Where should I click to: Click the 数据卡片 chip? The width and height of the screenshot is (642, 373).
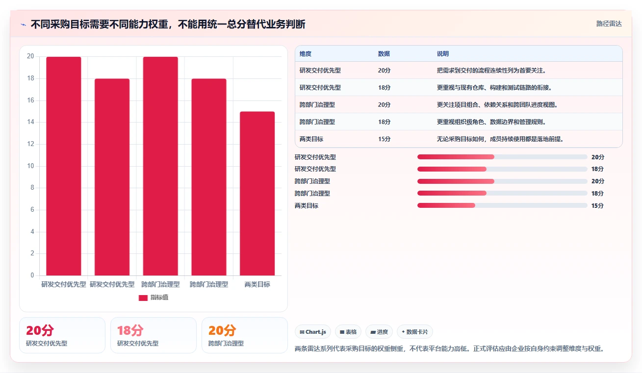click(x=415, y=332)
